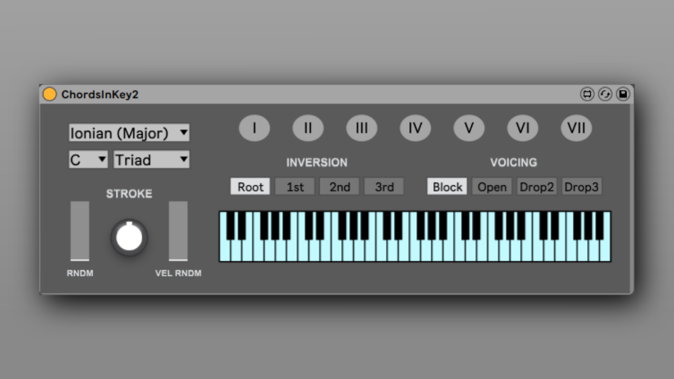The height and width of the screenshot is (379, 674).
Task: Switch inversion to 2nd
Action: pyautogui.click(x=340, y=187)
